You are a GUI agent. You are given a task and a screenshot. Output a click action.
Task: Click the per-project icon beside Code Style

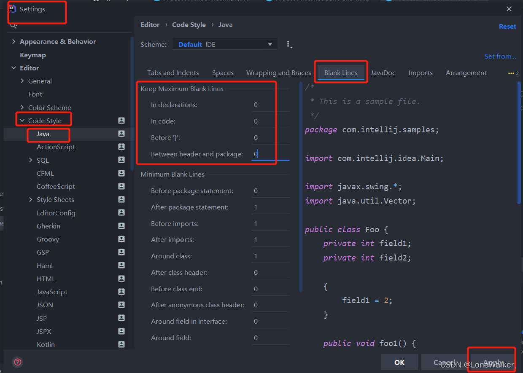(x=121, y=121)
